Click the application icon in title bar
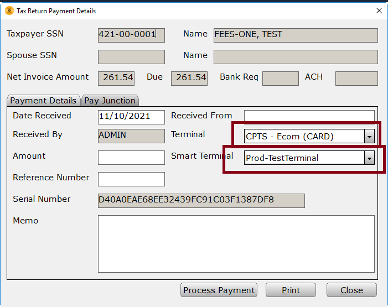Viewport: 388px width, 307px height. (9, 11)
